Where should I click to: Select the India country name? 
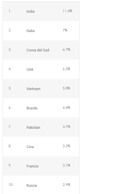[30, 11]
